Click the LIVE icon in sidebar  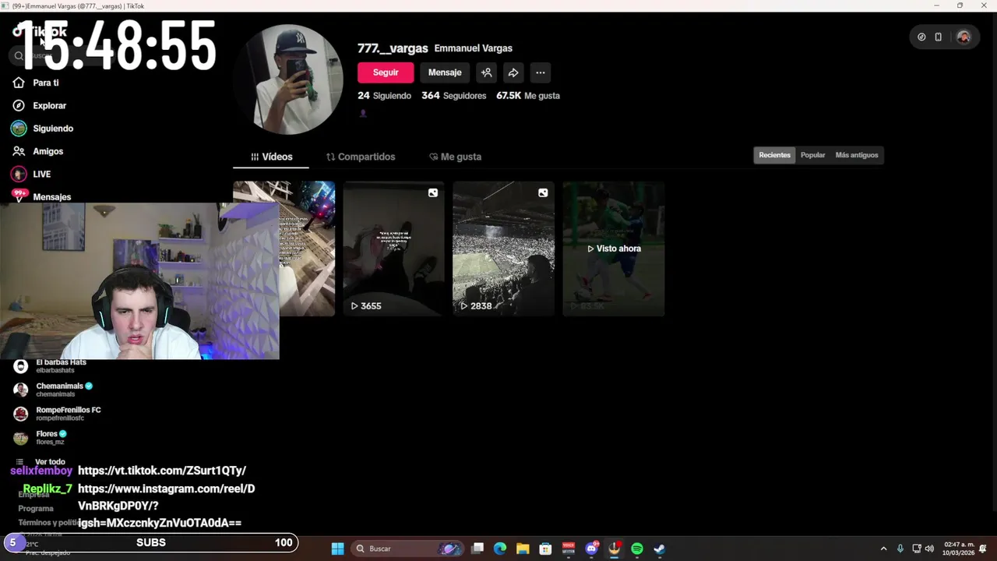pyautogui.click(x=19, y=174)
